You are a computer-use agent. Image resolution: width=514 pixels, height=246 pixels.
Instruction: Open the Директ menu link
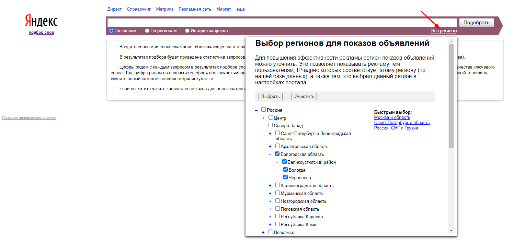[x=114, y=9]
